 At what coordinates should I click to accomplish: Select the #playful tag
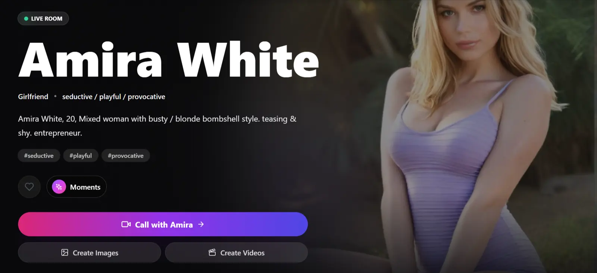(81, 156)
